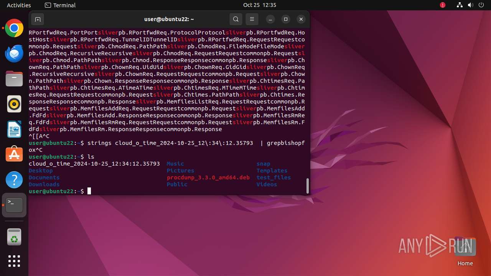Click procdump_3.3.0_amd64.deb file name
Screen dimensions: 491x276
208,177
